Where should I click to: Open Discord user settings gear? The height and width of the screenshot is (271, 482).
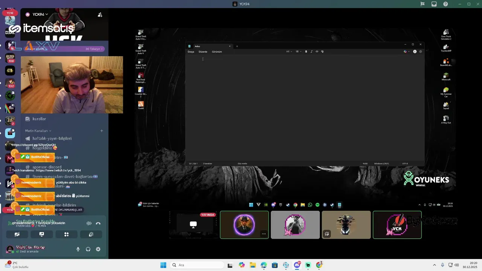point(98,249)
